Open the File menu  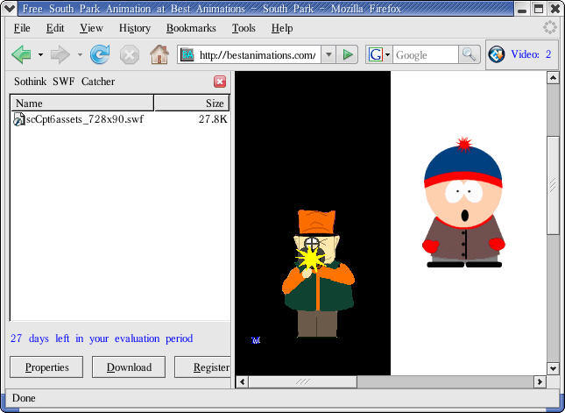(x=22, y=28)
